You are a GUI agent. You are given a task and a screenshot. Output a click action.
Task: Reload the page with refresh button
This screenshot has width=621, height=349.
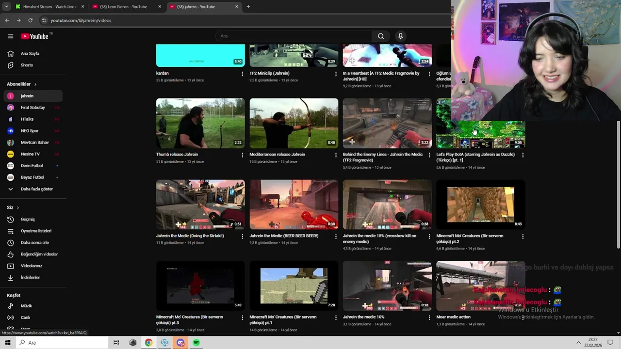tap(30, 20)
